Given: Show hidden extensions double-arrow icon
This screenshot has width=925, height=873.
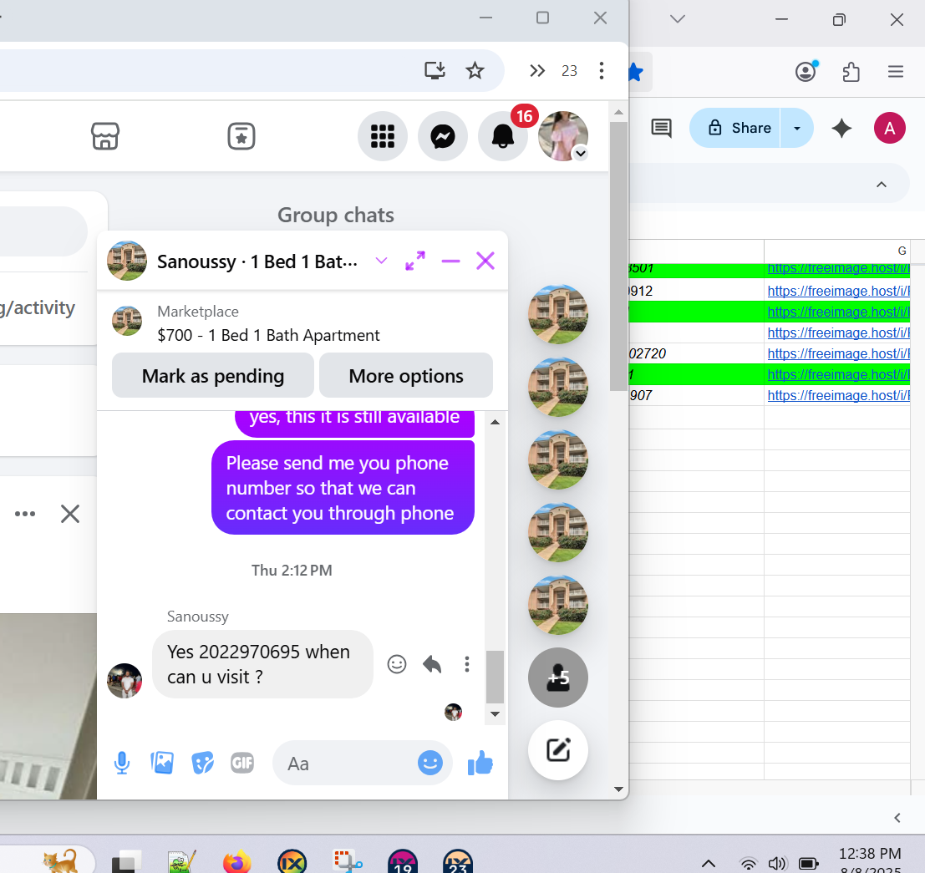Looking at the screenshot, I should [536, 71].
